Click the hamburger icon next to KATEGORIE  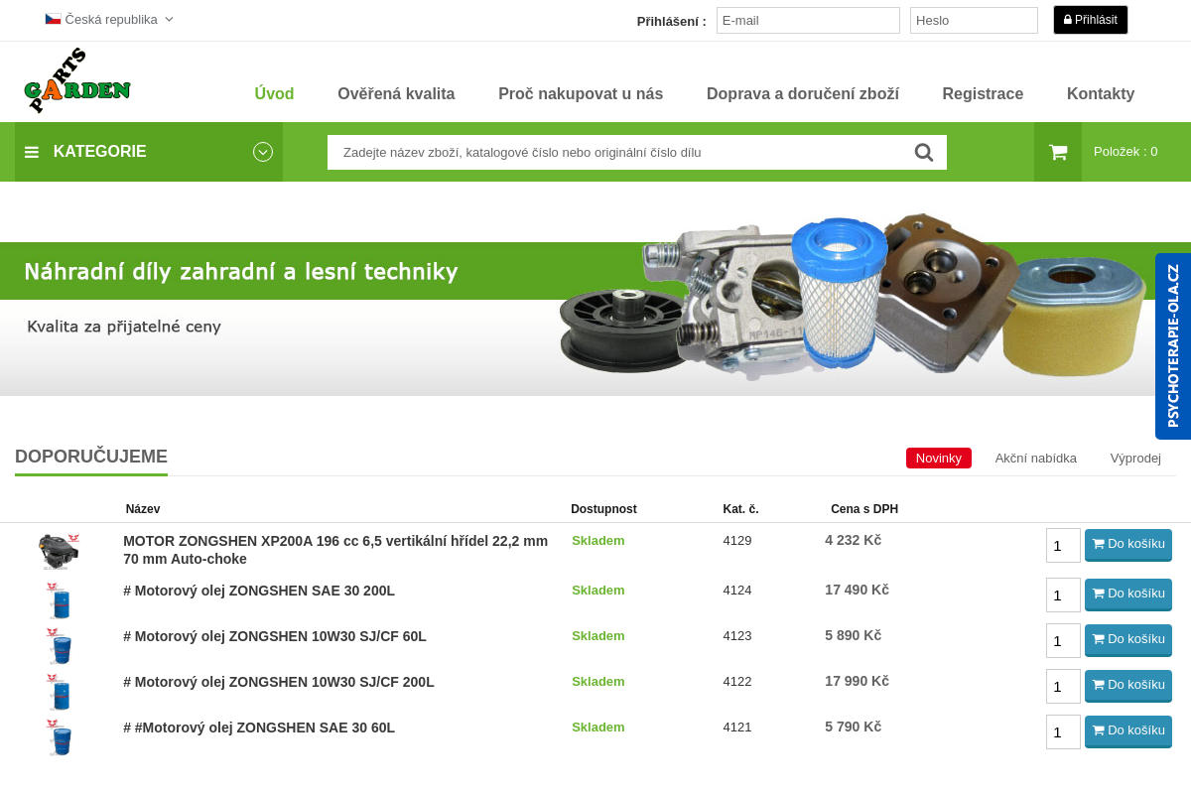(32, 152)
